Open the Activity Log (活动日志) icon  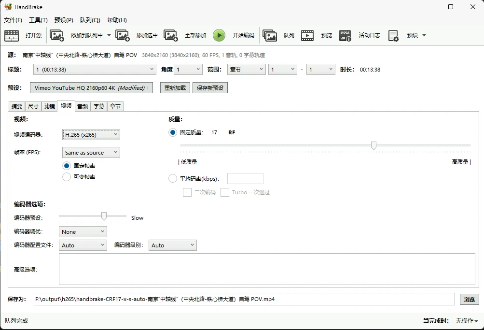[345, 35]
